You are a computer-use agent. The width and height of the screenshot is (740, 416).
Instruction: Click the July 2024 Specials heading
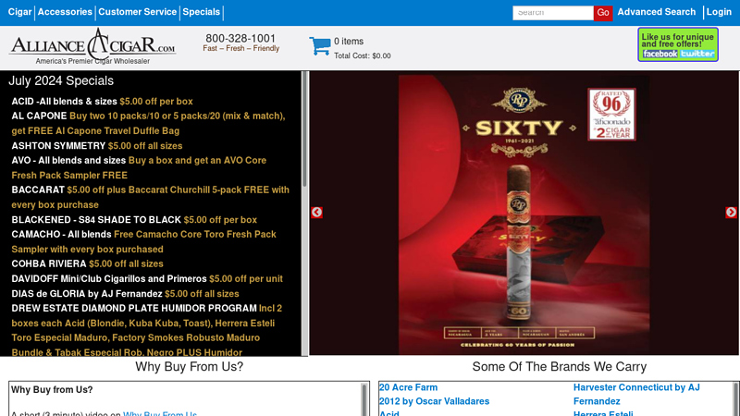pyautogui.click(x=61, y=80)
